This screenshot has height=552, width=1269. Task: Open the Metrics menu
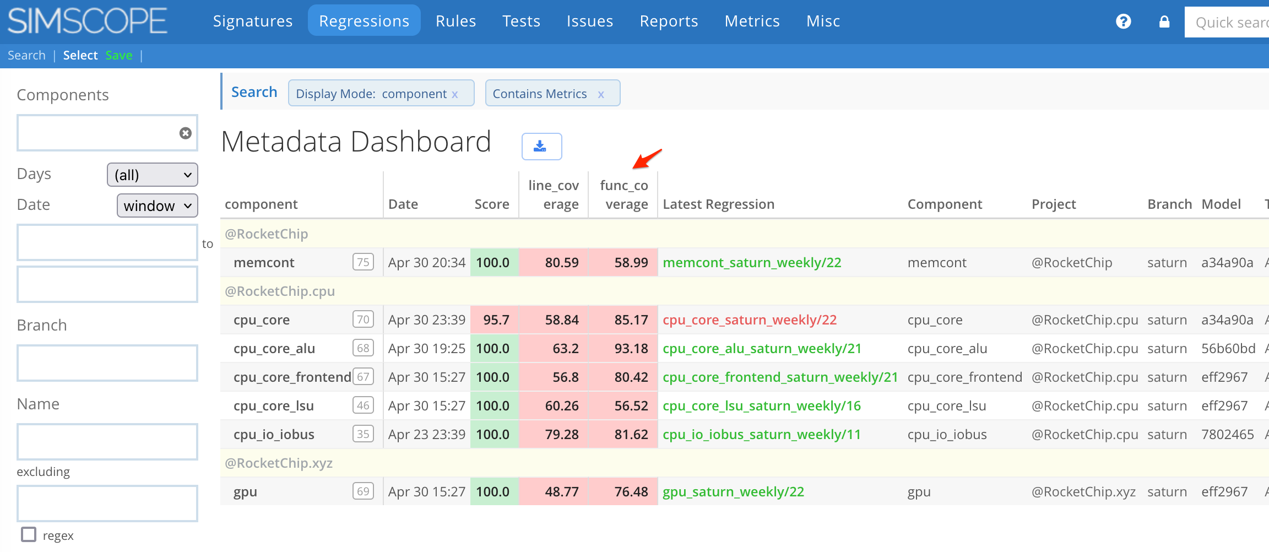[752, 21]
